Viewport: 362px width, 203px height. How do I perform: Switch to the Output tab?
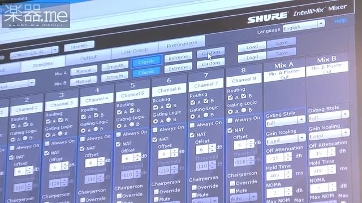88,58
